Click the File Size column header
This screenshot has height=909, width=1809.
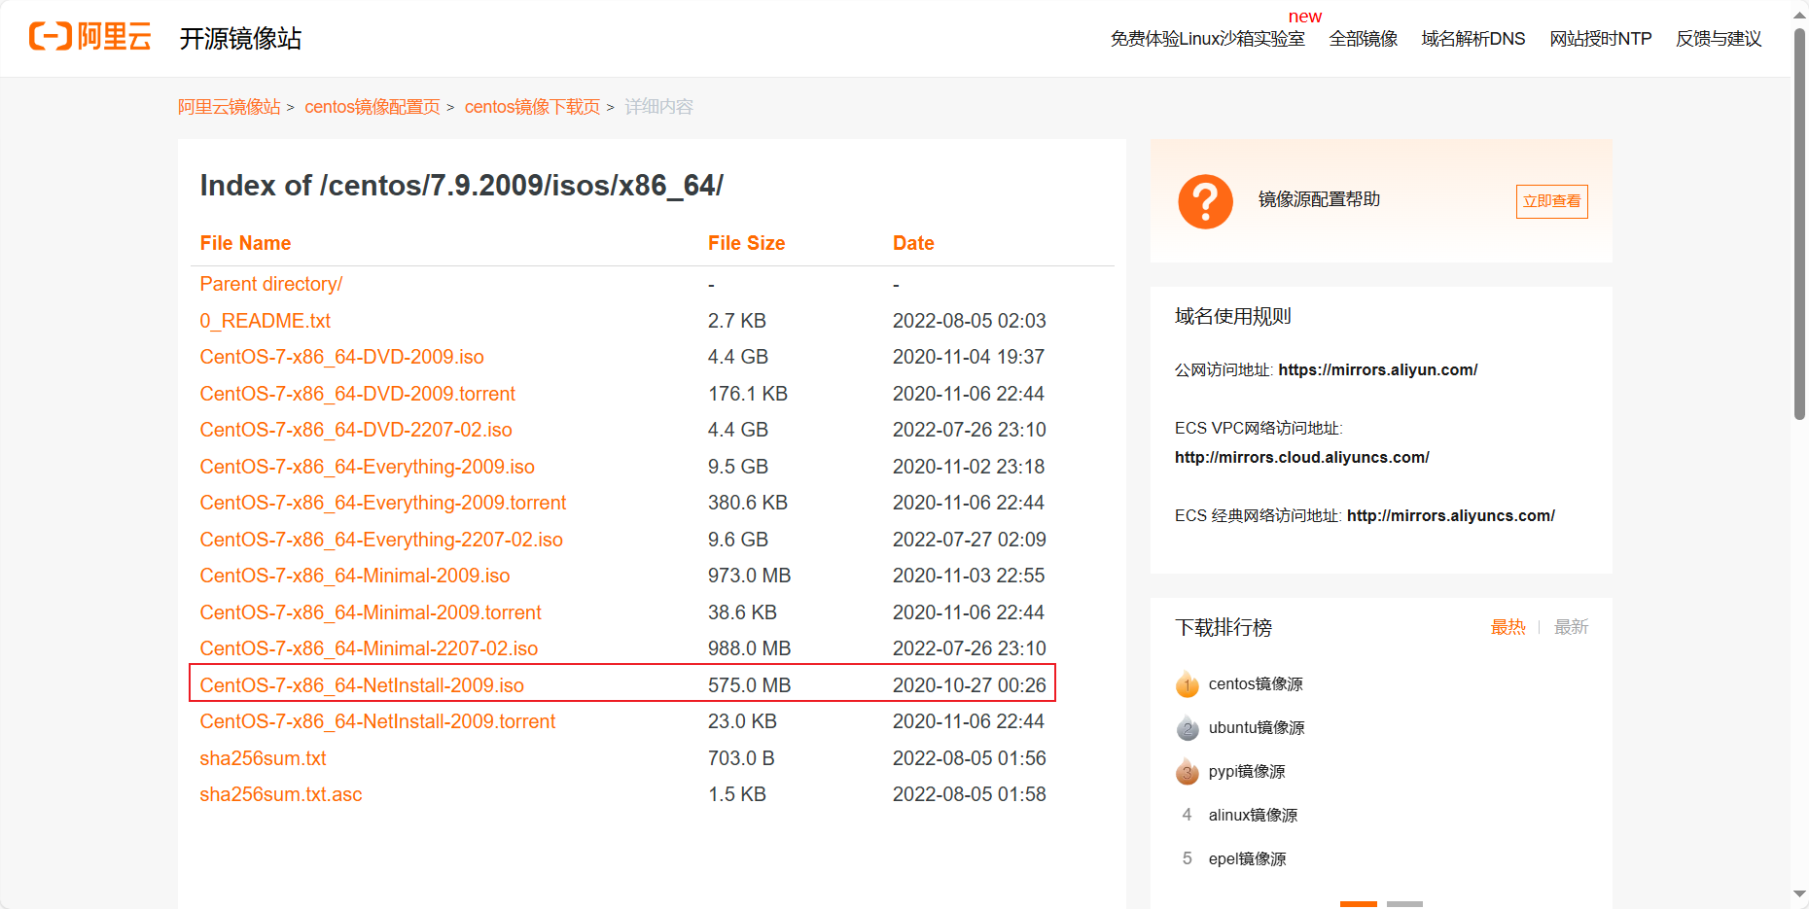click(746, 243)
